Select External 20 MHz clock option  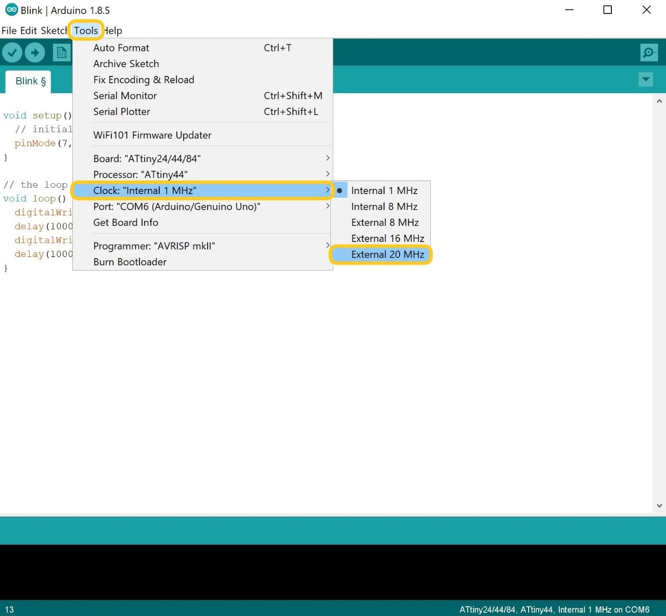pyautogui.click(x=381, y=255)
